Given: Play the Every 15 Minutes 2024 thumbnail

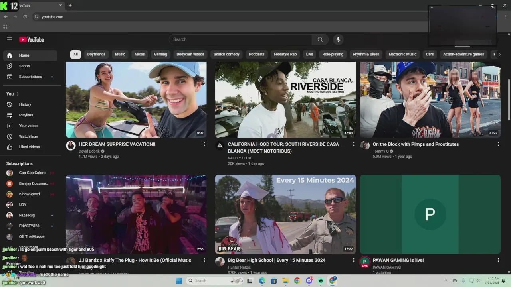Looking at the screenshot, I should 285,214.
